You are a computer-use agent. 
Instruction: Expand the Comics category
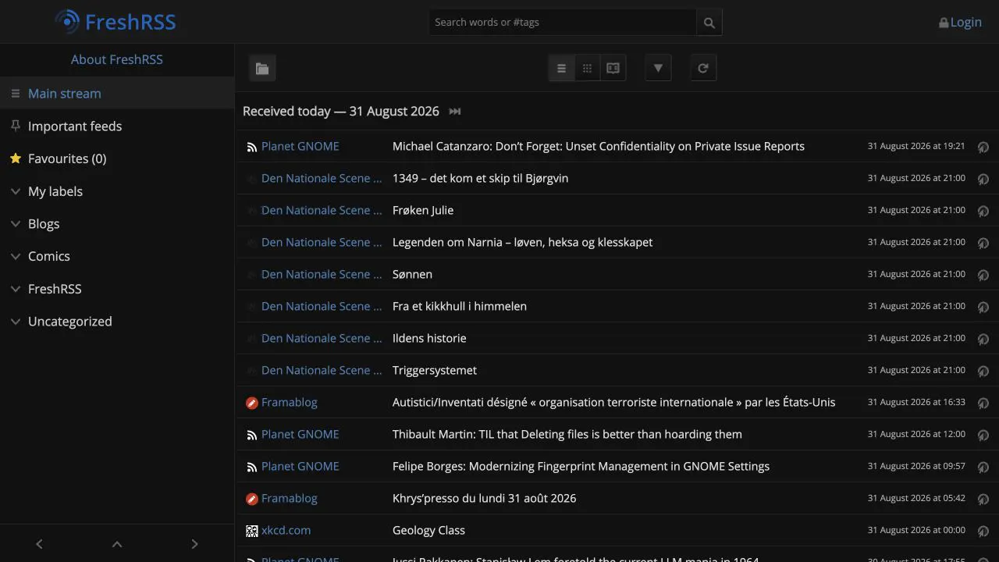coord(16,256)
